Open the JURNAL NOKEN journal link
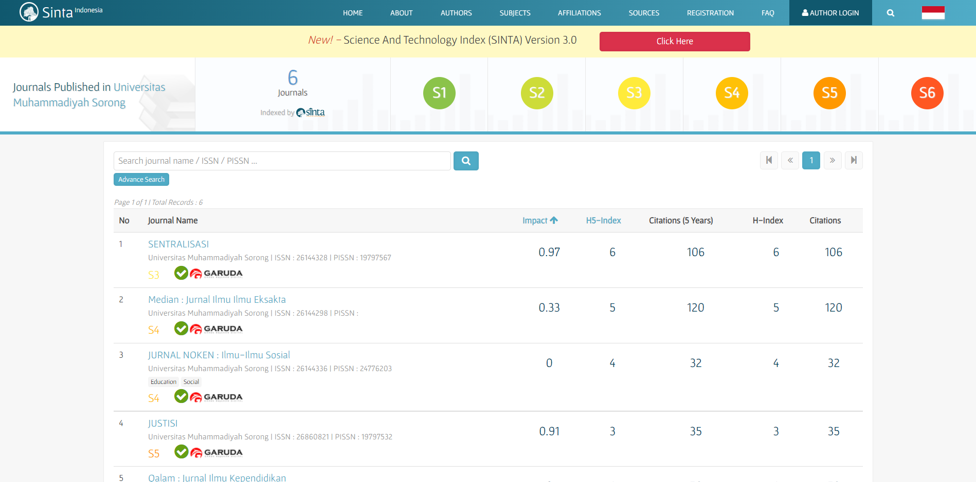The width and height of the screenshot is (976, 482). tap(219, 355)
